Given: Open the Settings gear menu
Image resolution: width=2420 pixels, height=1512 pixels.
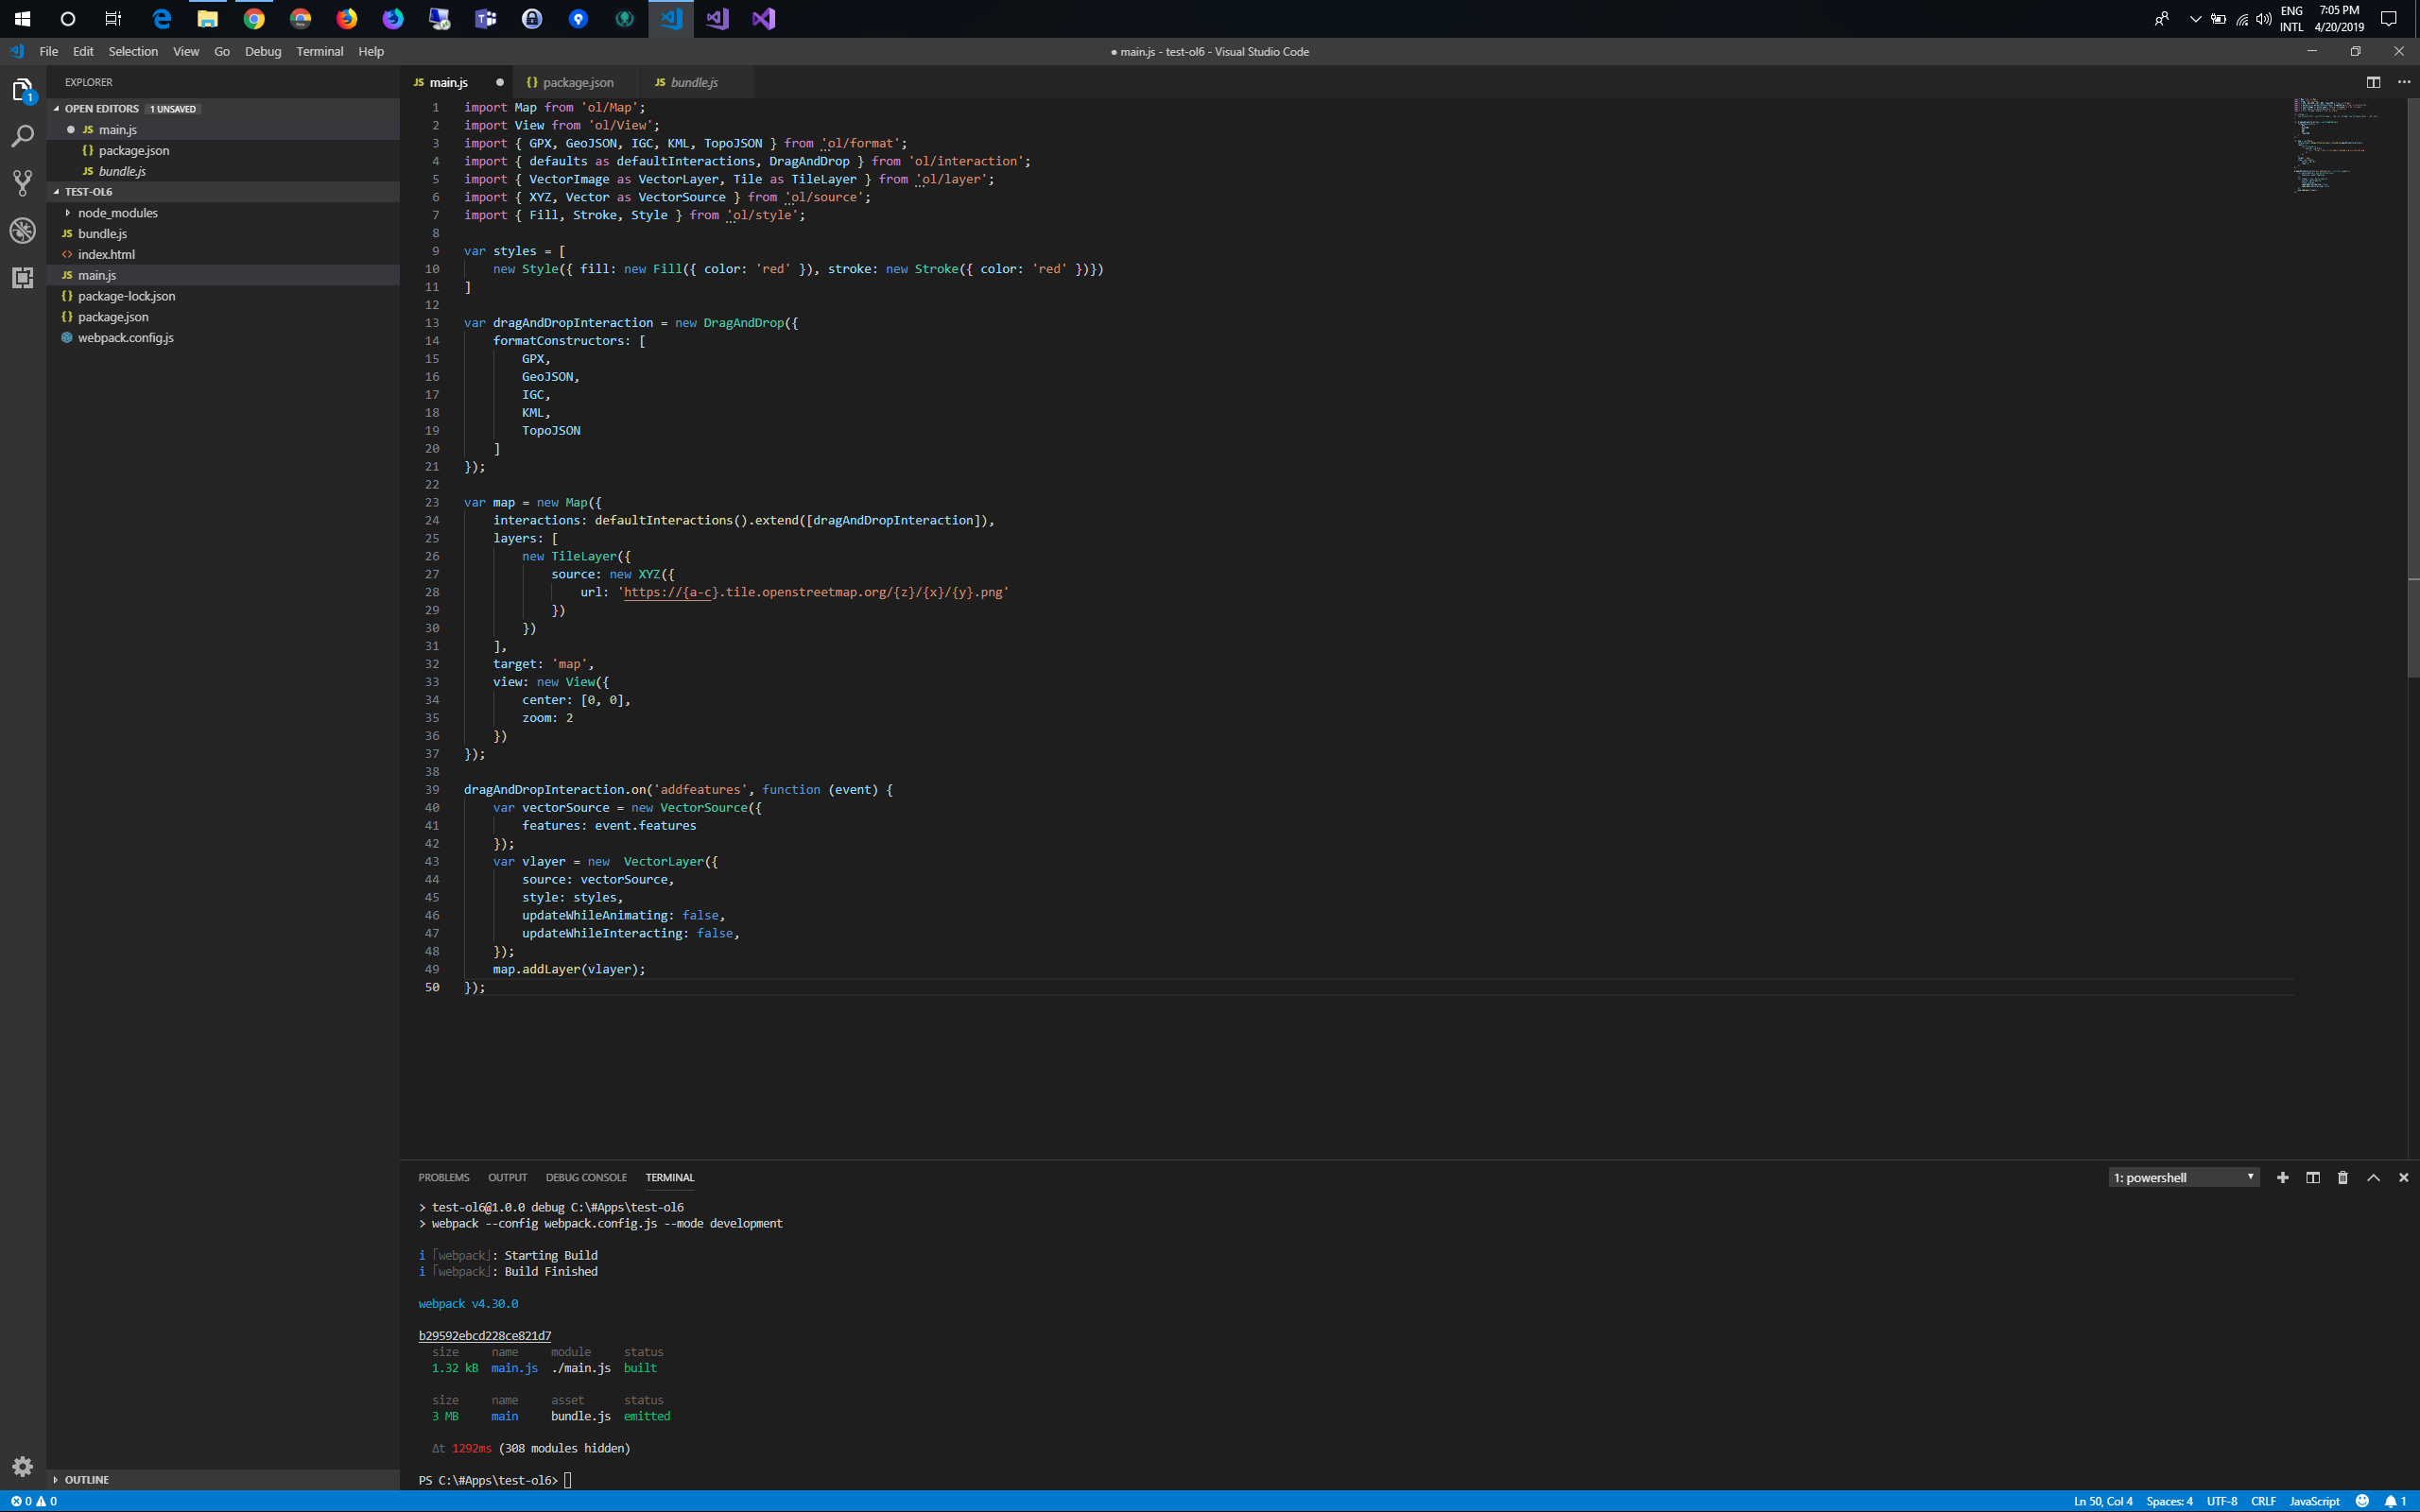Looking at the screenshot, I should [x=21, y=1466].
